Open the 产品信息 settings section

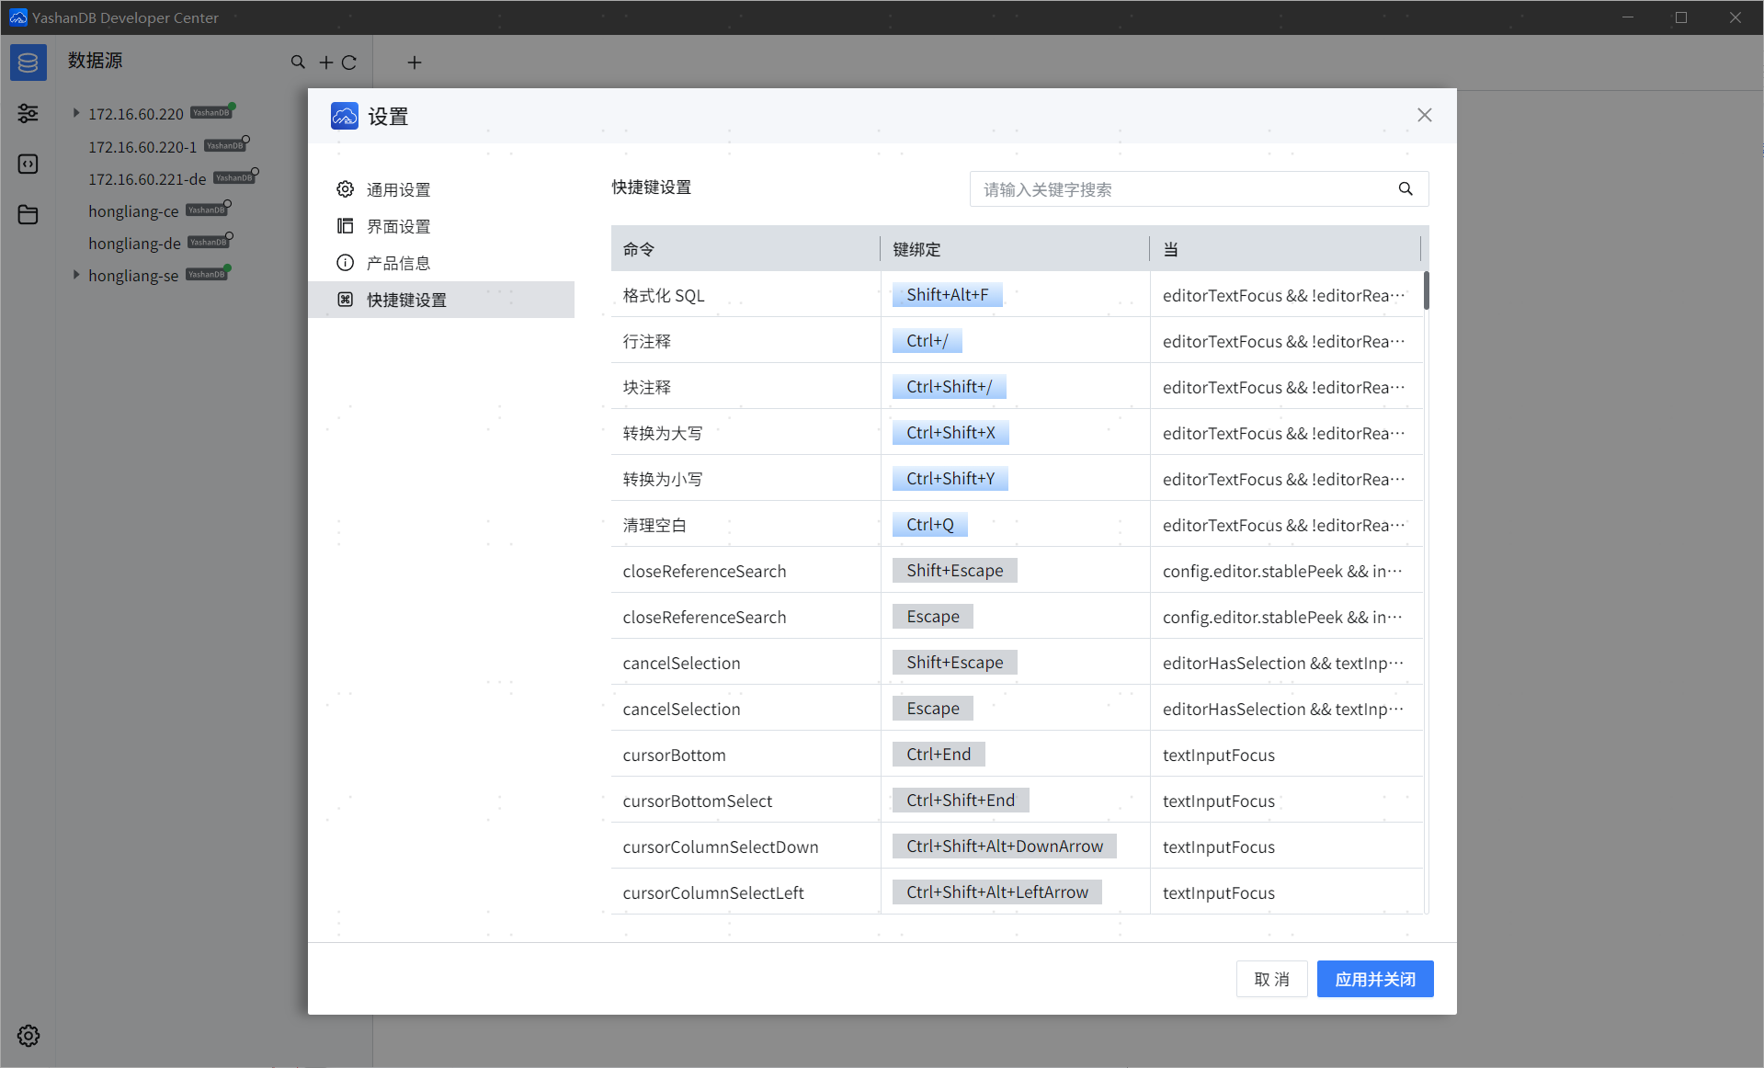coord(398,263)
